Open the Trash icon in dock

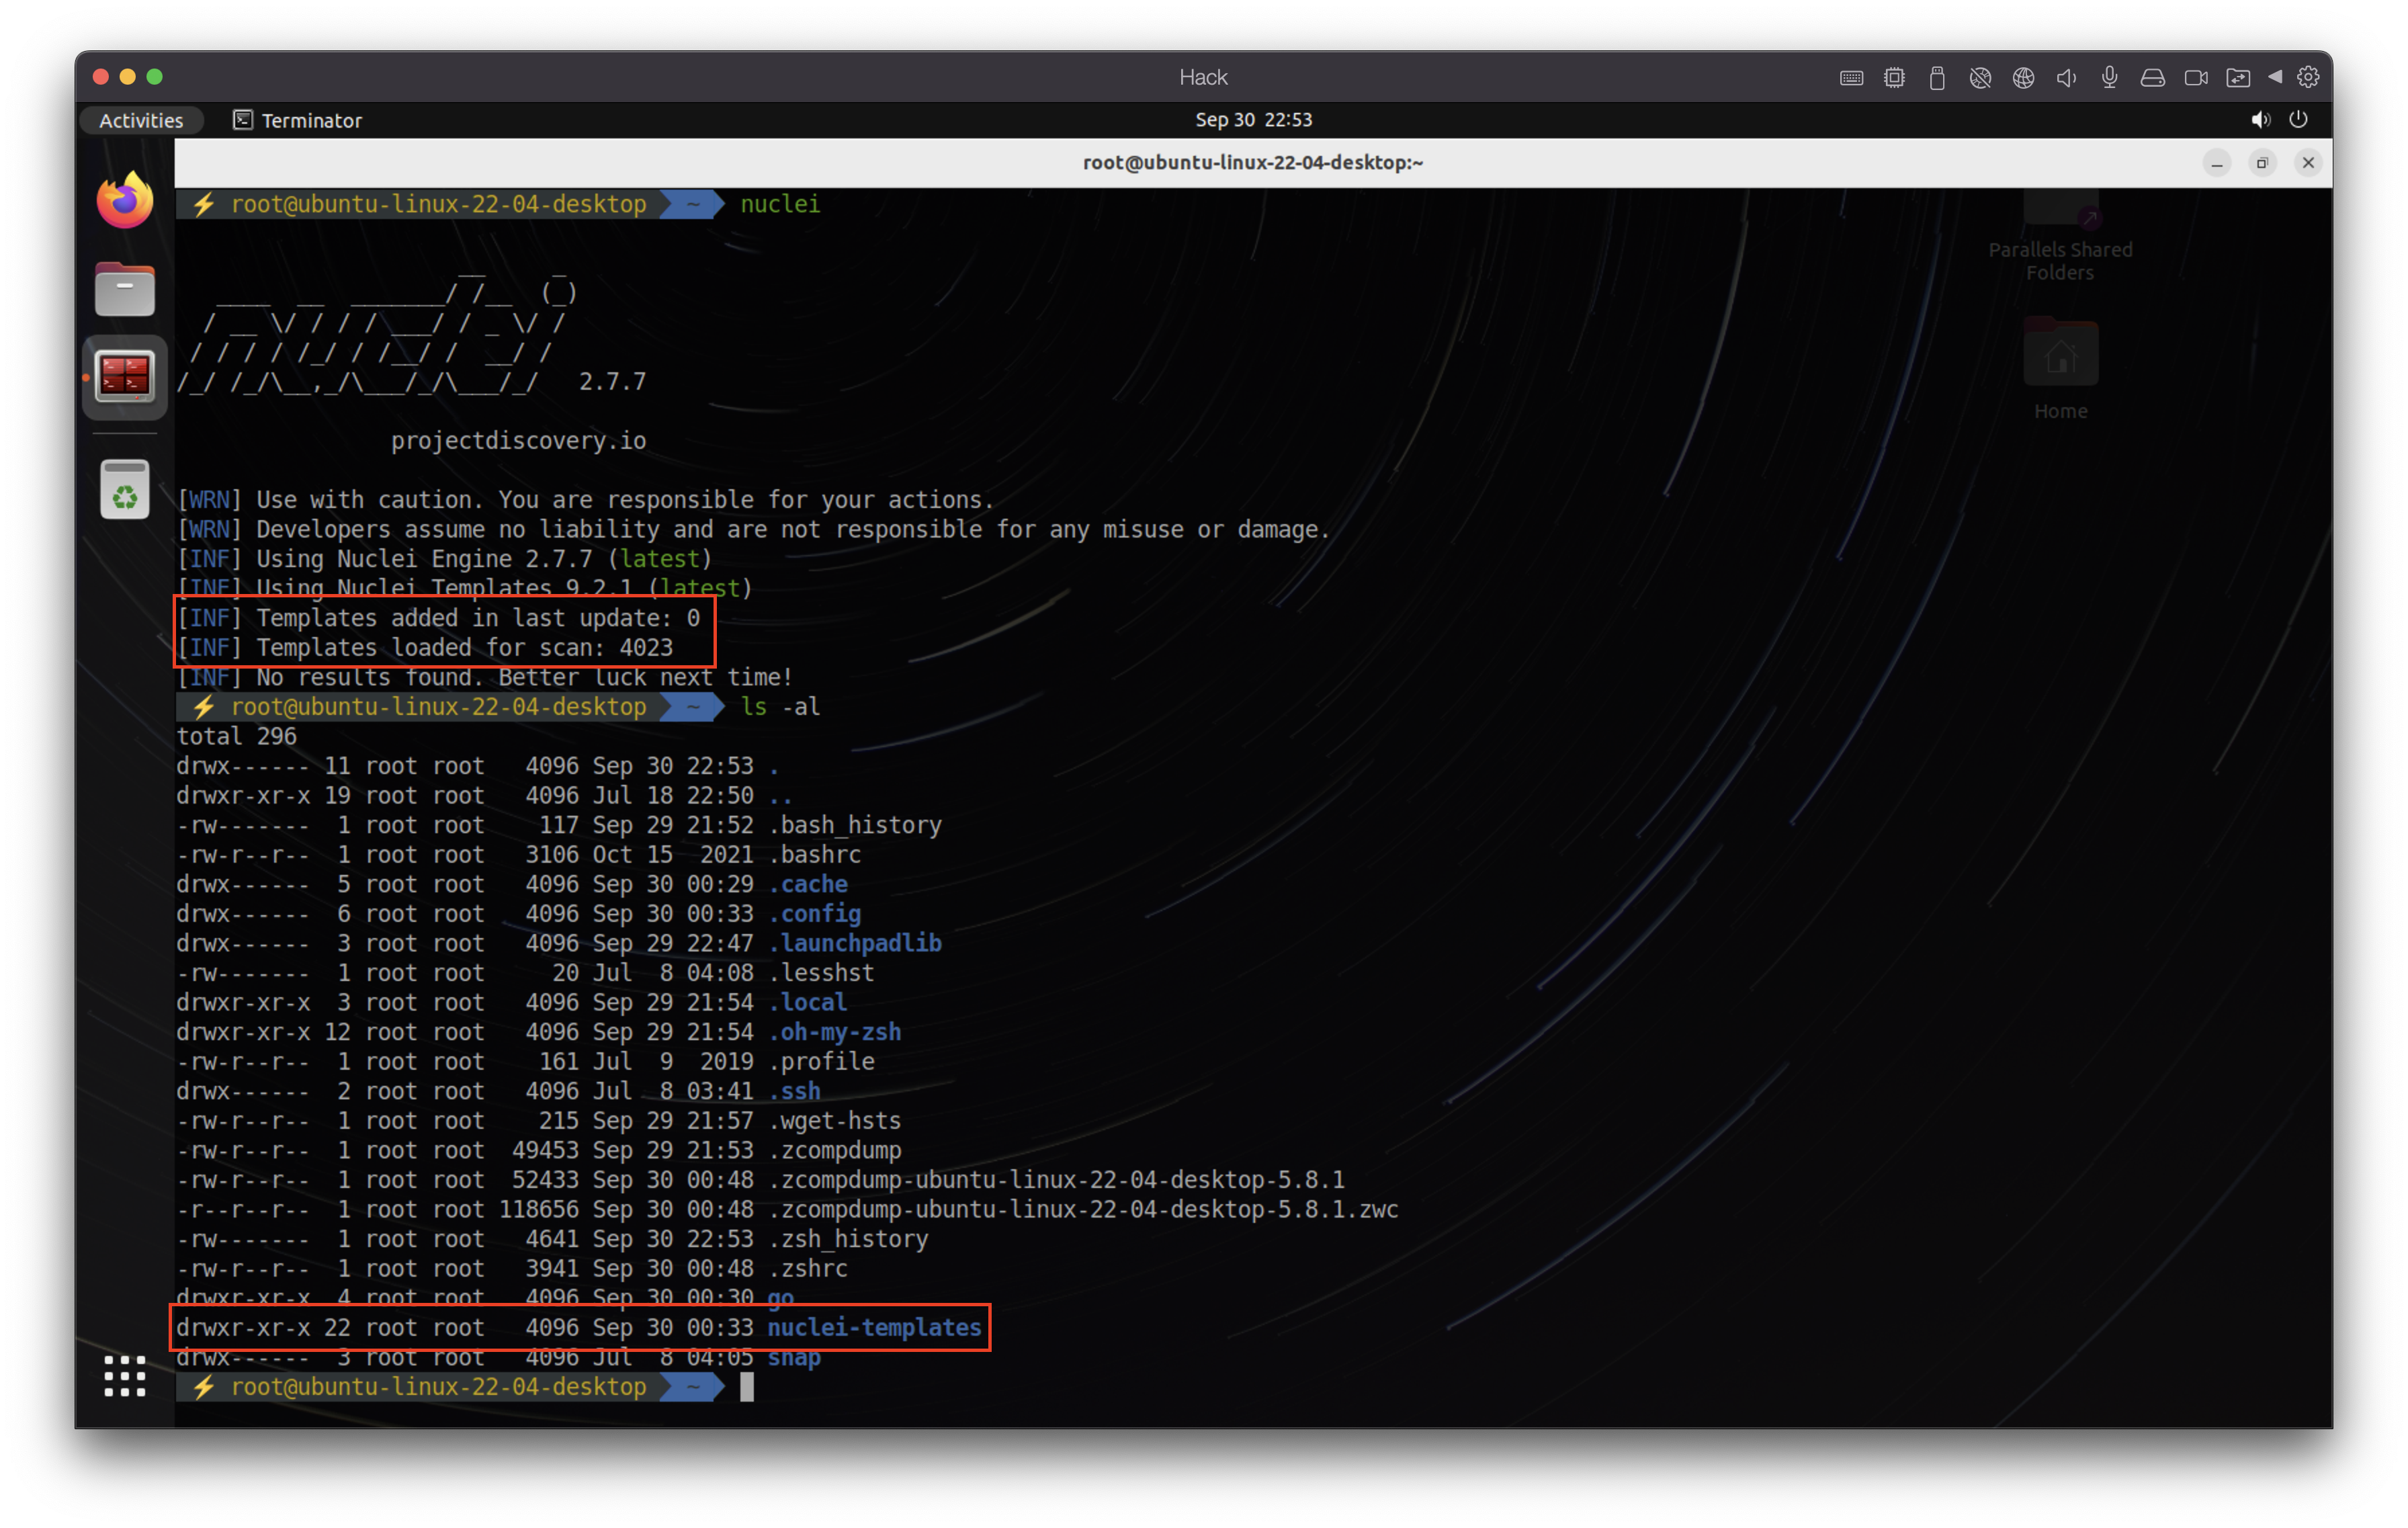click(x=125, y=490)
